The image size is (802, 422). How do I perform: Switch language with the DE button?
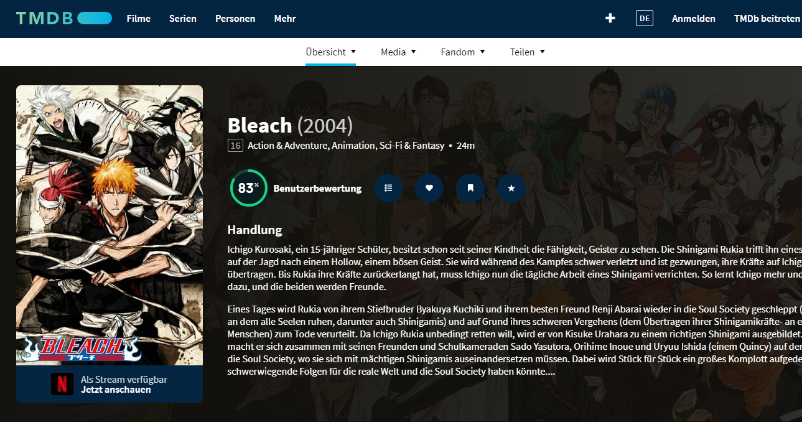click(645, 18)
